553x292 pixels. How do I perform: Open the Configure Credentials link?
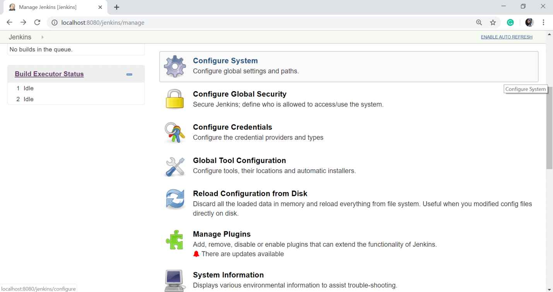click(x=232, y=127)
